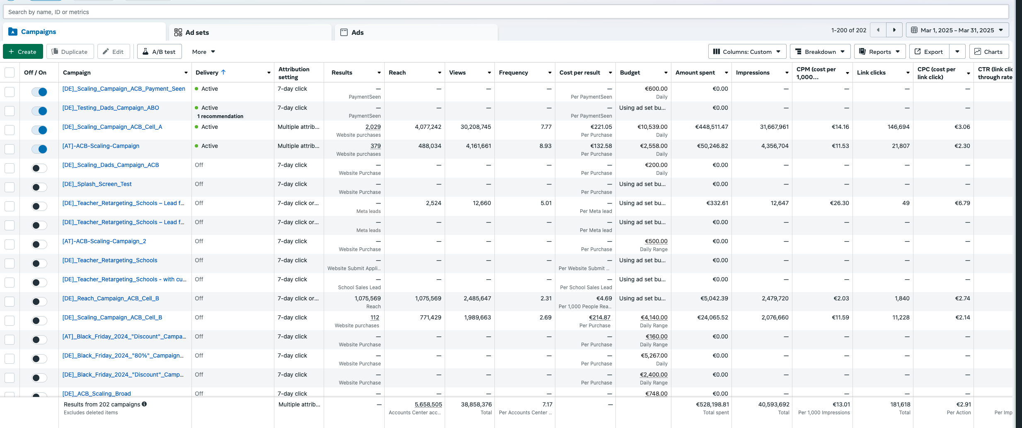Enable the [DE]_Splash_Screen_Test campaign toggle
Viewport: 1022px width, 428px height.
click(39, 187)
